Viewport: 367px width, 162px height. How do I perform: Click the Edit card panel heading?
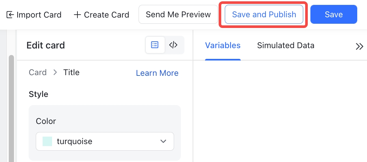pos(46,45)
